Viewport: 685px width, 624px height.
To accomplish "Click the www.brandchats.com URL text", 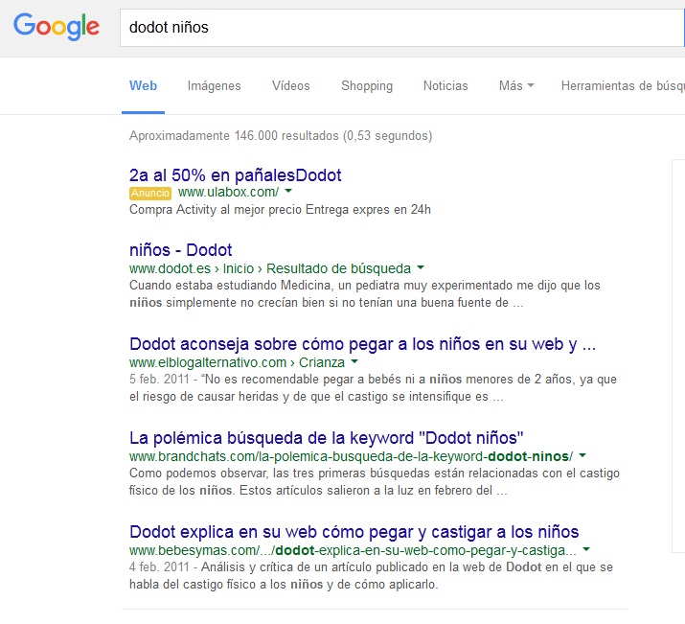I will coord(352,456).
